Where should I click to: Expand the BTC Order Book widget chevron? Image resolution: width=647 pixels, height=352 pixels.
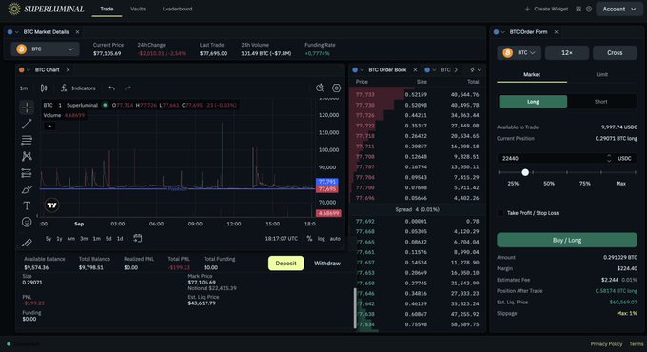pos(362,70)
